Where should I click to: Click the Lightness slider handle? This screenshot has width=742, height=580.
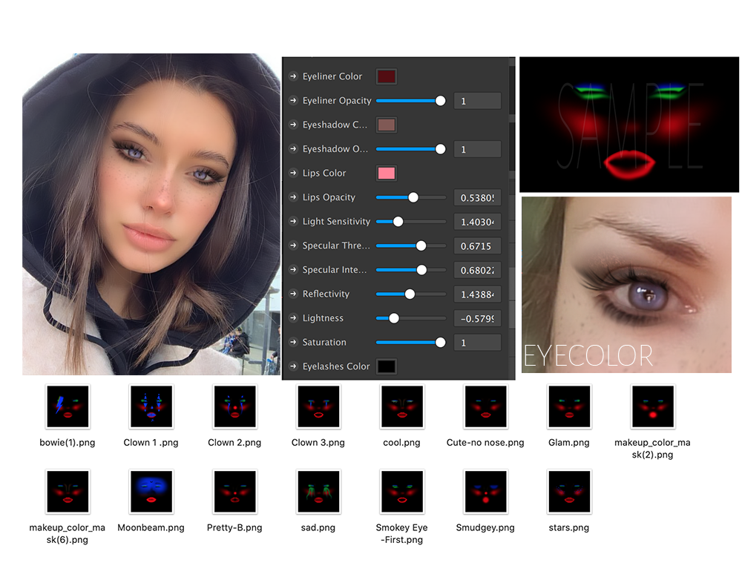(394, 318)
